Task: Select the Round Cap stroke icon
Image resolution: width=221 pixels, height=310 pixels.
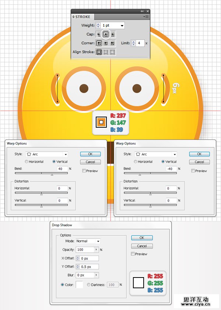Action: 106,34
